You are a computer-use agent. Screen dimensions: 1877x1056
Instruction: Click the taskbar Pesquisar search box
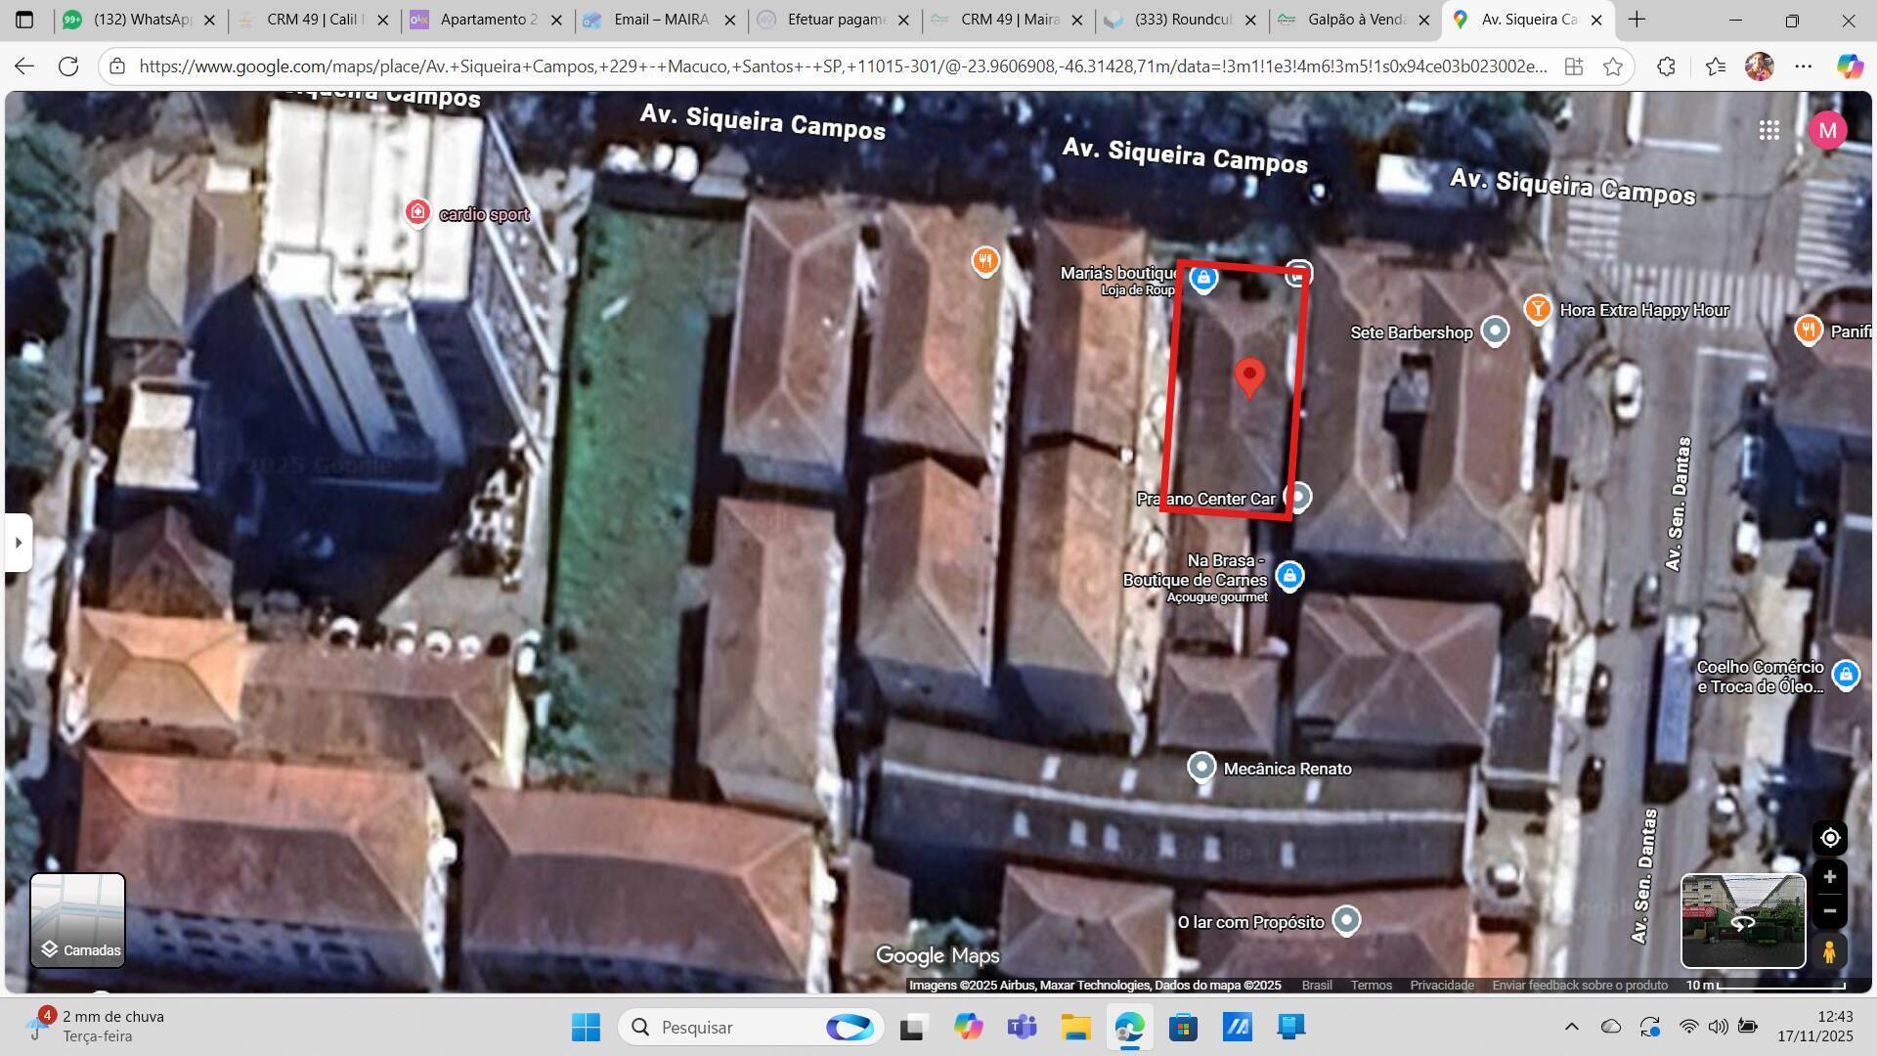coord(751,1027)
